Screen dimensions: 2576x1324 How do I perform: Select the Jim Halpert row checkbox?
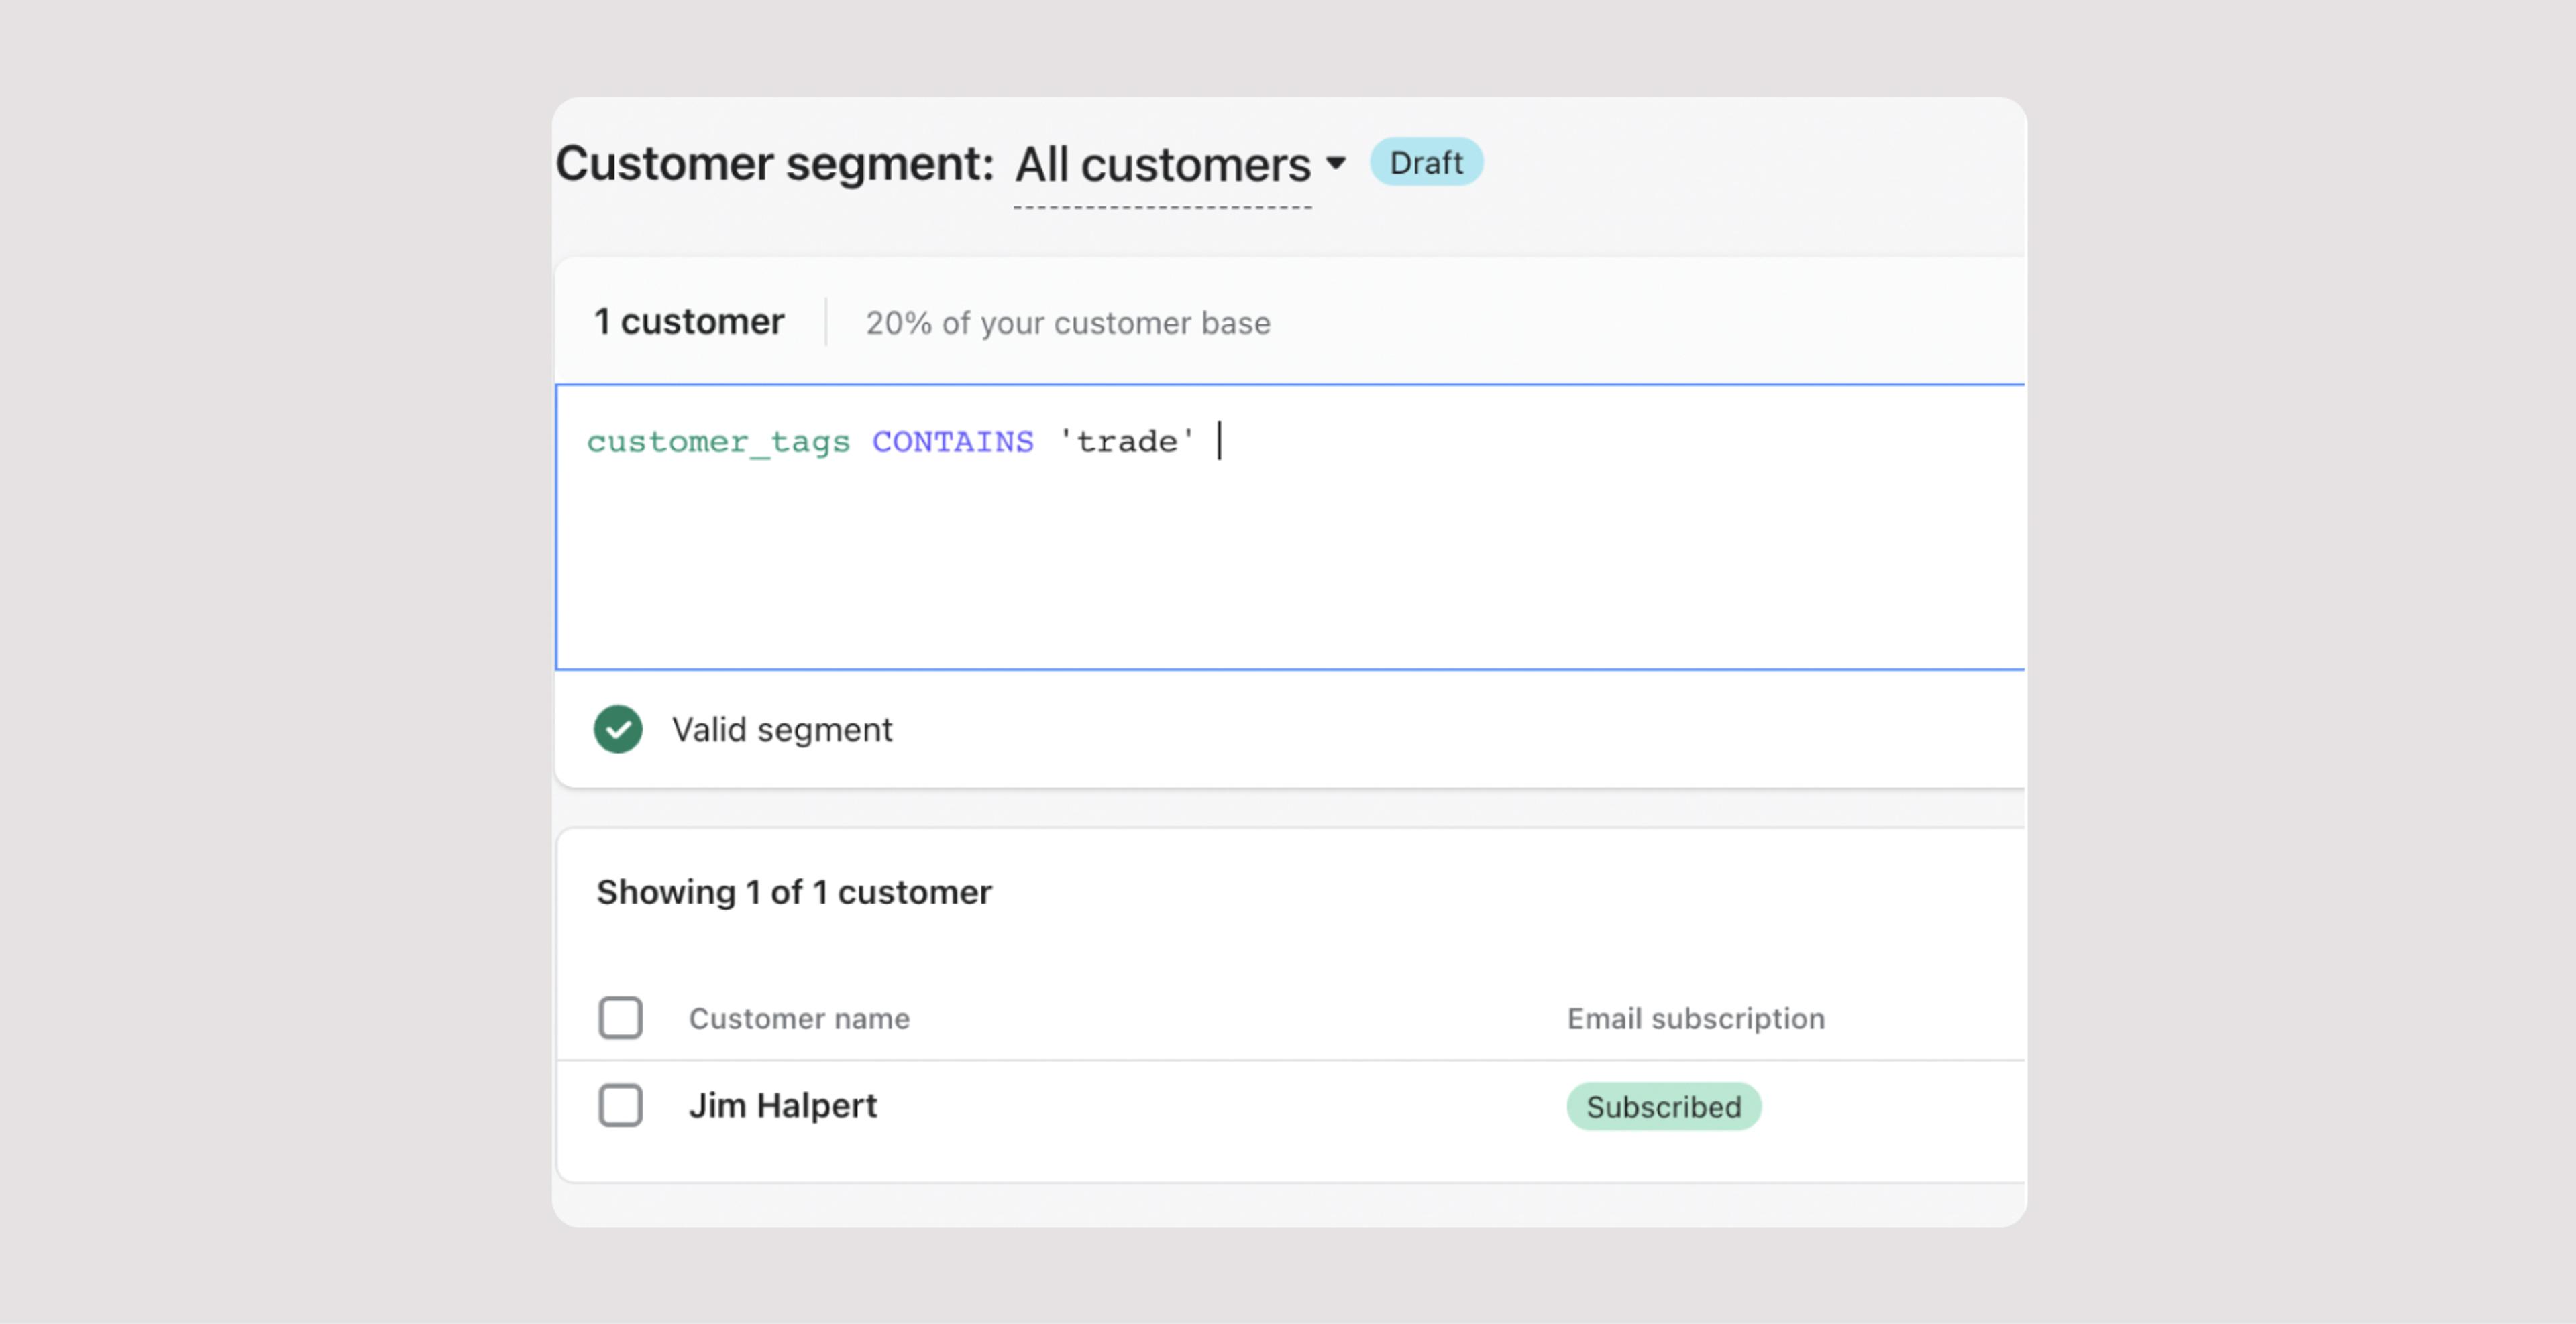(x=620, y=1105)
